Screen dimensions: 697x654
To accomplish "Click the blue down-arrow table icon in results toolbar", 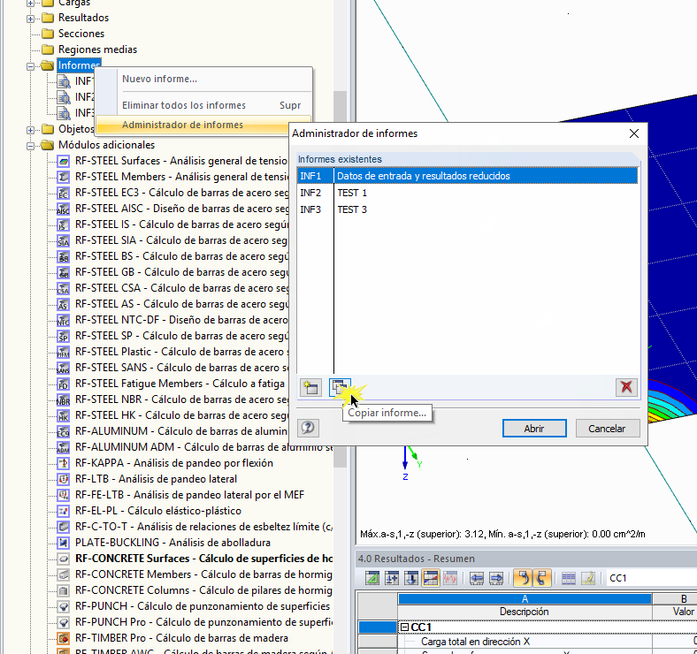I will (x=411, y=578).
